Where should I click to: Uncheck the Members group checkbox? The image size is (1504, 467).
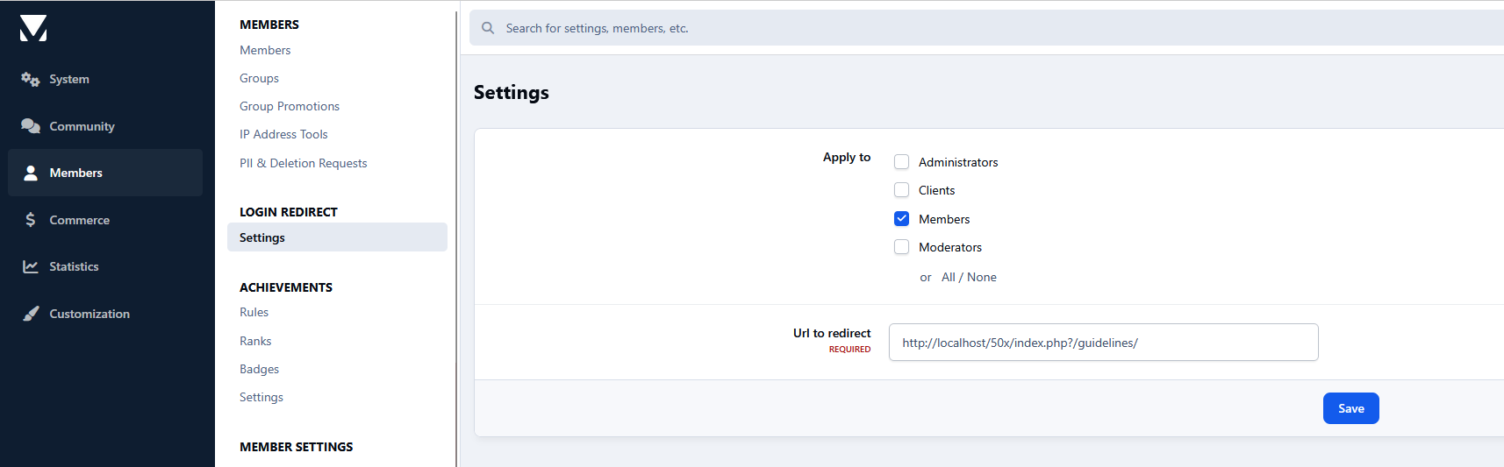tap(901, 219)
